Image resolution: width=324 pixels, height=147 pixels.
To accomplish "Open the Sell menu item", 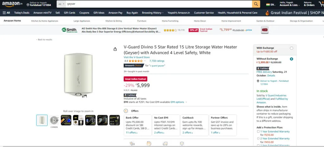I will click(x=58, y=13).
